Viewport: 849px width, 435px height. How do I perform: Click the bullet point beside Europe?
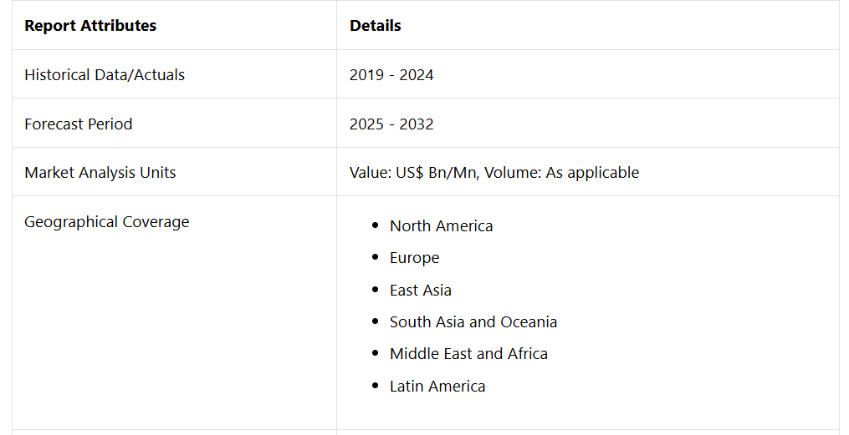click(x=376, y=258)
